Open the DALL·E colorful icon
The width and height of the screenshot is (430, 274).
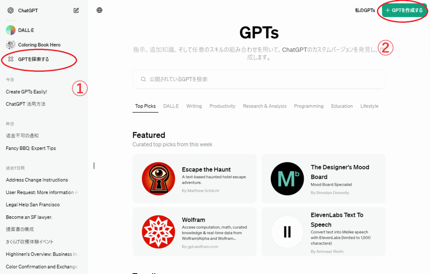[x=10, y=30]
